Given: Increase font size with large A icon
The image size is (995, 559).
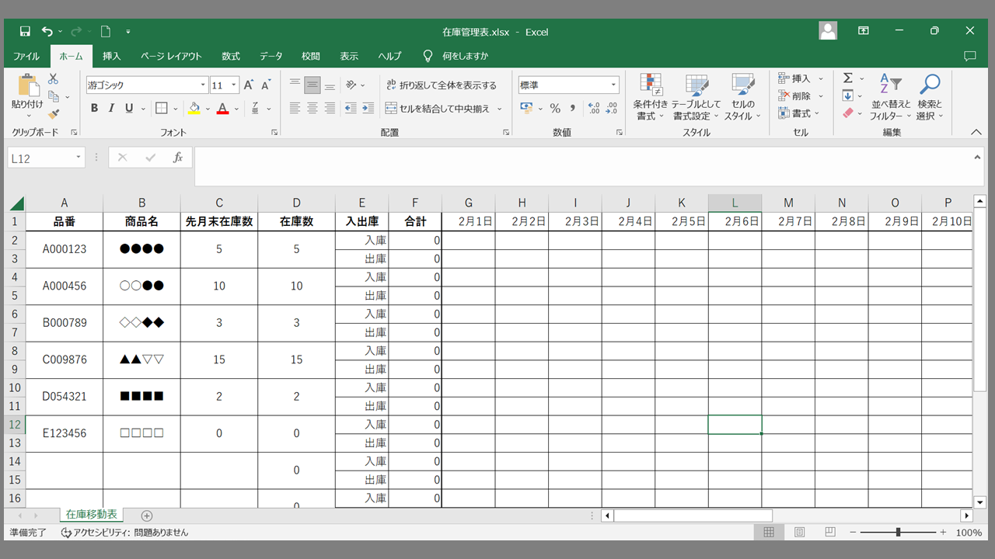Looking at the screenshot, I should [249, 85].
